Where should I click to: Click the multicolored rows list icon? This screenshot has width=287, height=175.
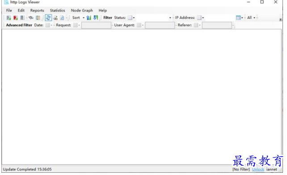(x=38, y=18)
